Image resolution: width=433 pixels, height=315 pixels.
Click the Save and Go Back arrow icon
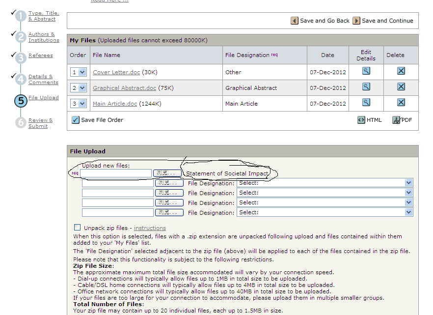click(295, 21)
